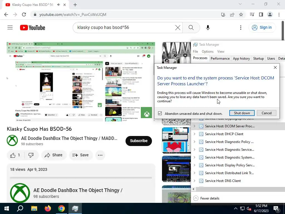Click the main video player
Screen dimensions: 285x214
tap(81, 82)
